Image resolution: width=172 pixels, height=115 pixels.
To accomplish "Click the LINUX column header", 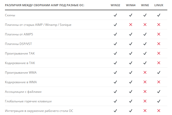I will click(159, 5).
